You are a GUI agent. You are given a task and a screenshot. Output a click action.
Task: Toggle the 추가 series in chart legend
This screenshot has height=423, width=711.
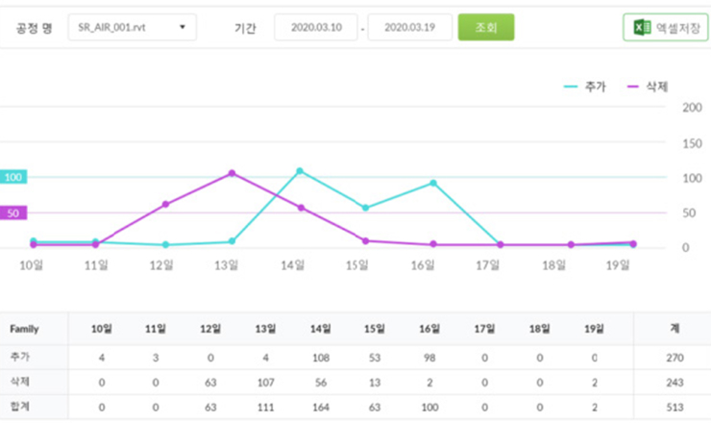click(585, 87)
